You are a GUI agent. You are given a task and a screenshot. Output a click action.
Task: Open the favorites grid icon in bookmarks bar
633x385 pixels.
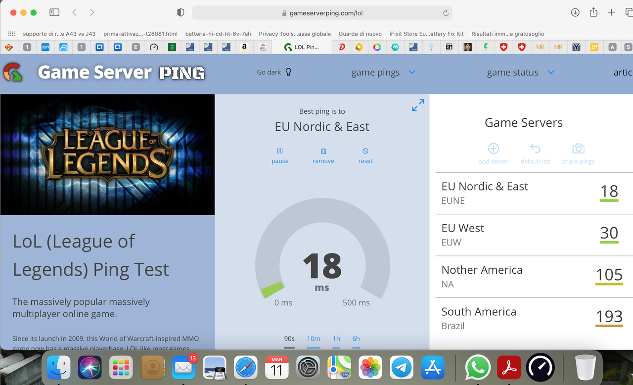[x=11, y=34]
